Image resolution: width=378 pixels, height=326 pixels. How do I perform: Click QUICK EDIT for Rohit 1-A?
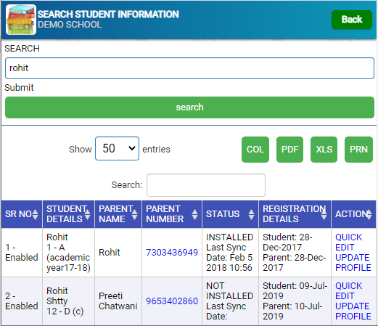[x=348, y=243]
